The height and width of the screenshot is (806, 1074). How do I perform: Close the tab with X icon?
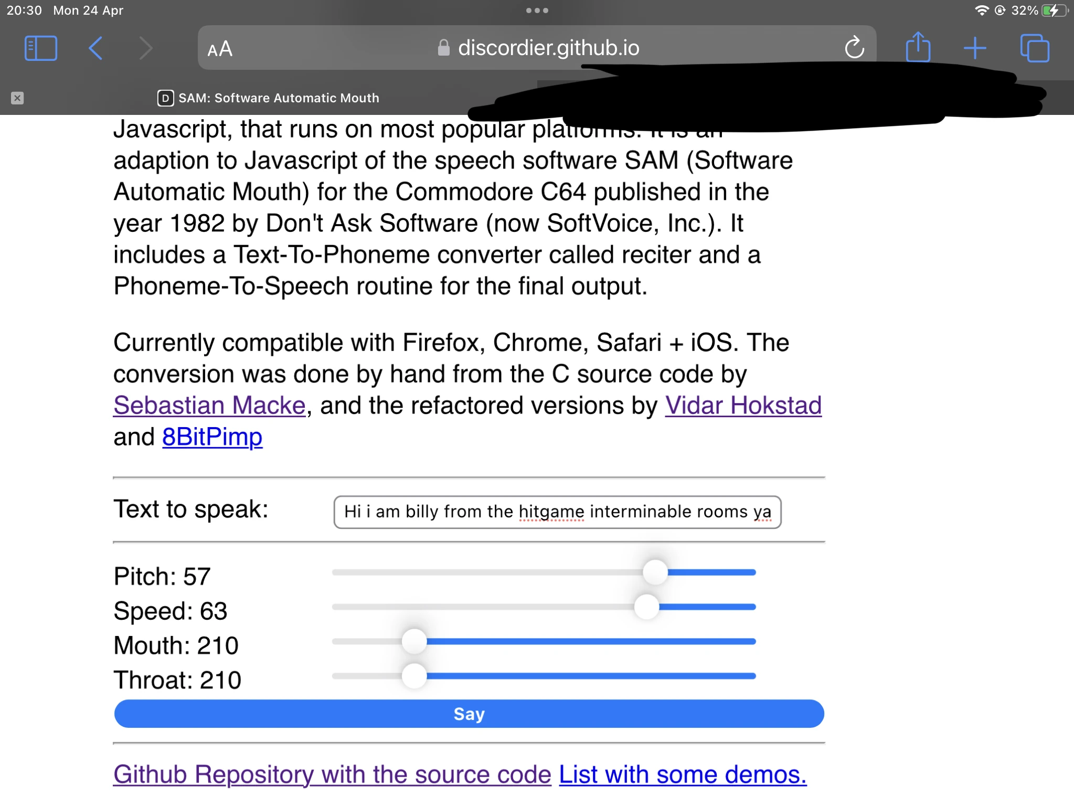17,98
